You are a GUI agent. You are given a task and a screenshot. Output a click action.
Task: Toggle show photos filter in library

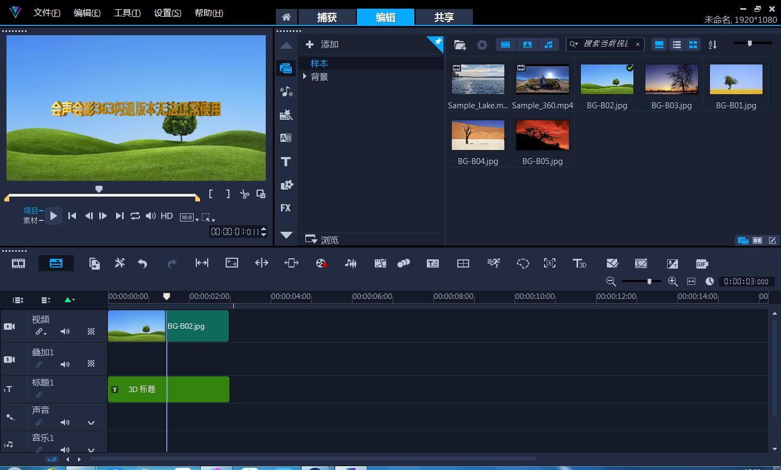[x=527, y=44]
